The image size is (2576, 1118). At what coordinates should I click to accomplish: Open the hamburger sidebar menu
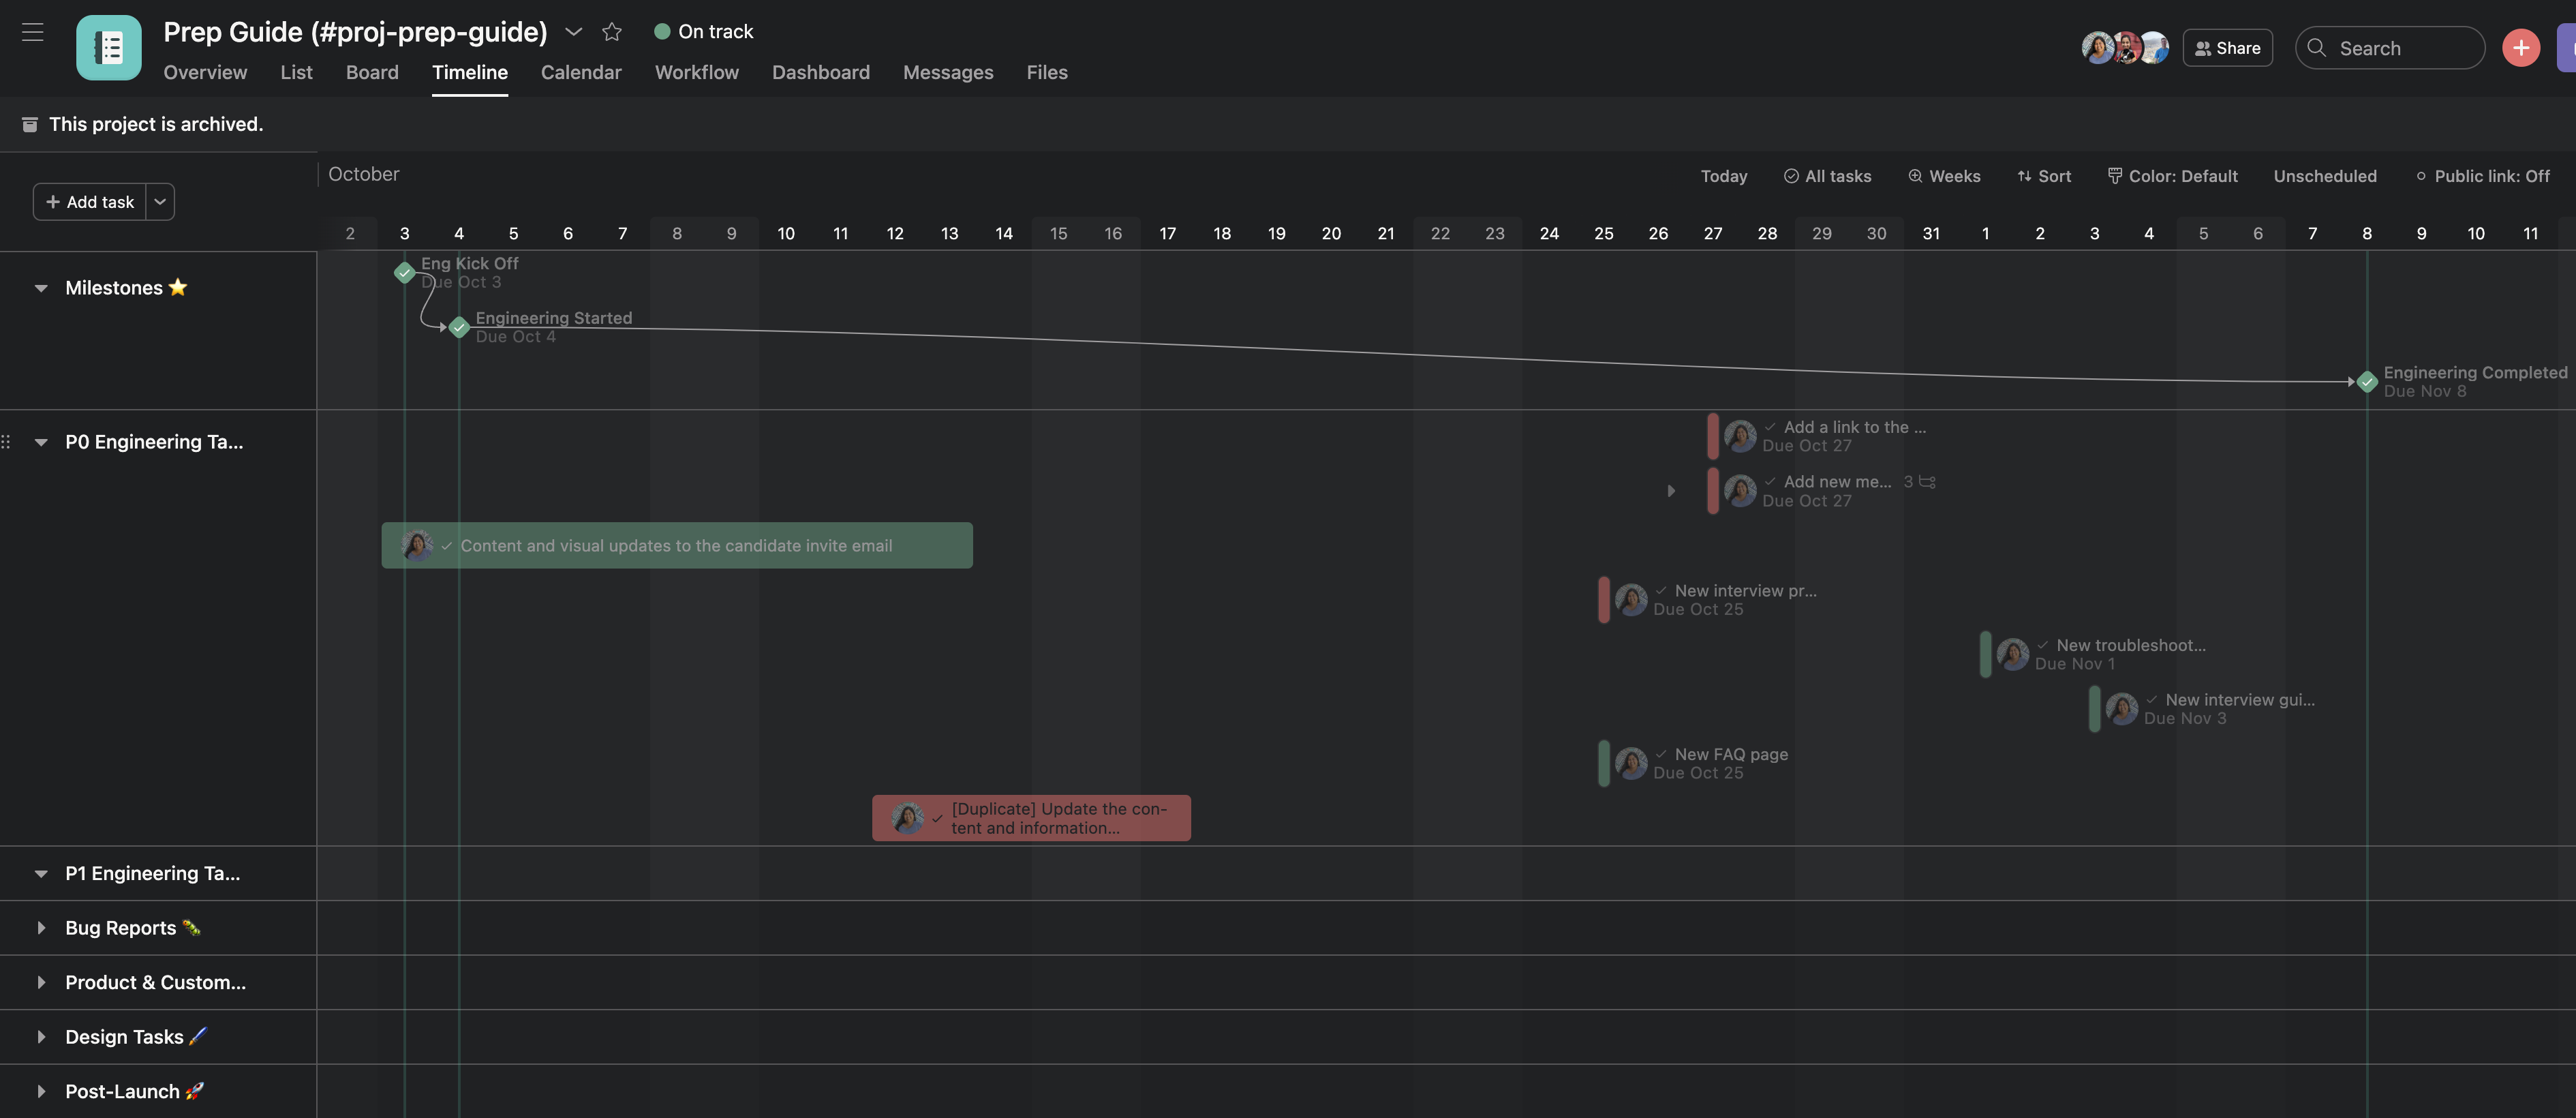(33, 32)
